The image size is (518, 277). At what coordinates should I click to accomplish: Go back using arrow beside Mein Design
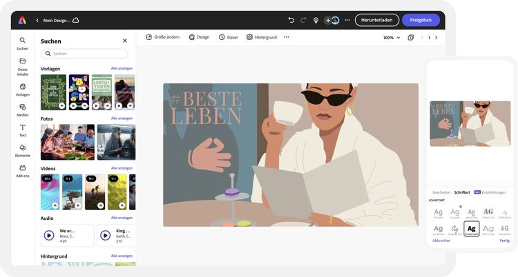37,21
